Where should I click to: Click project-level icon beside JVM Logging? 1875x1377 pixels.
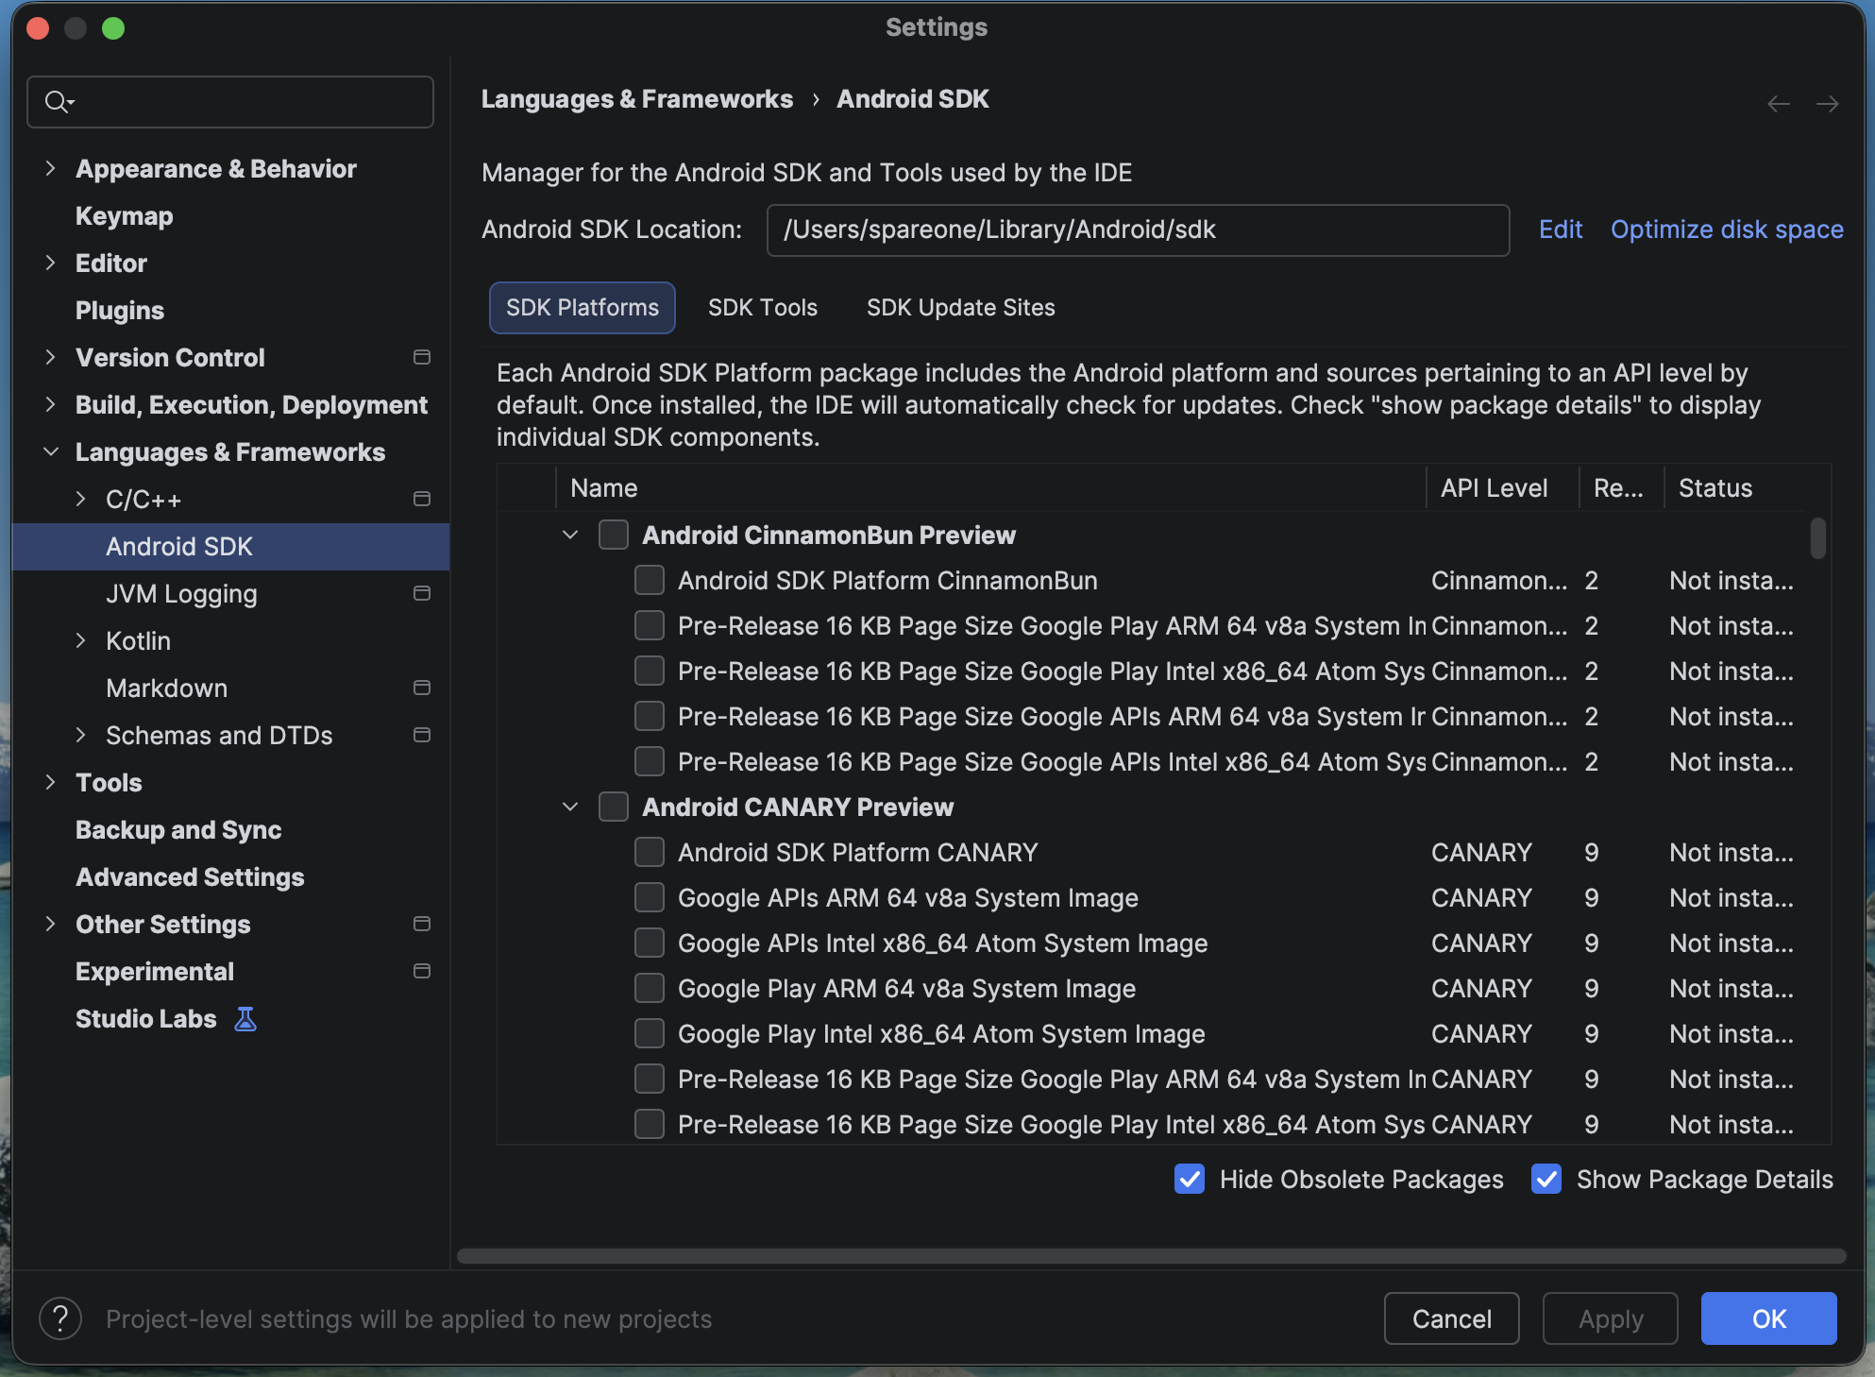[x=422, y=593]
